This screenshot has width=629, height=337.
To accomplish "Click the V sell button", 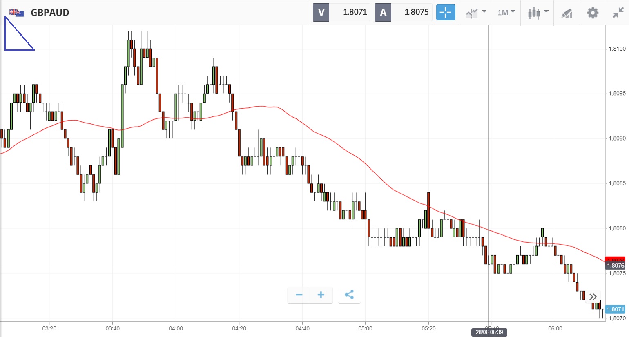I will (321, 13).
